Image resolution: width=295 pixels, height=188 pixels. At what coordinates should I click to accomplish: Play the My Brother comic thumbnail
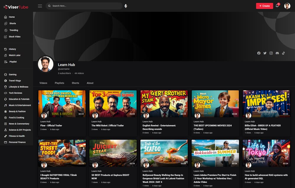click(x=164, y=104)
